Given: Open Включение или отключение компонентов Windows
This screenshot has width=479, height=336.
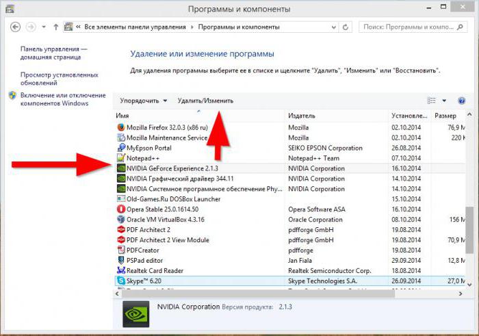Looking at the screenshot, I should pyautogui.click(x=63, y=99).
